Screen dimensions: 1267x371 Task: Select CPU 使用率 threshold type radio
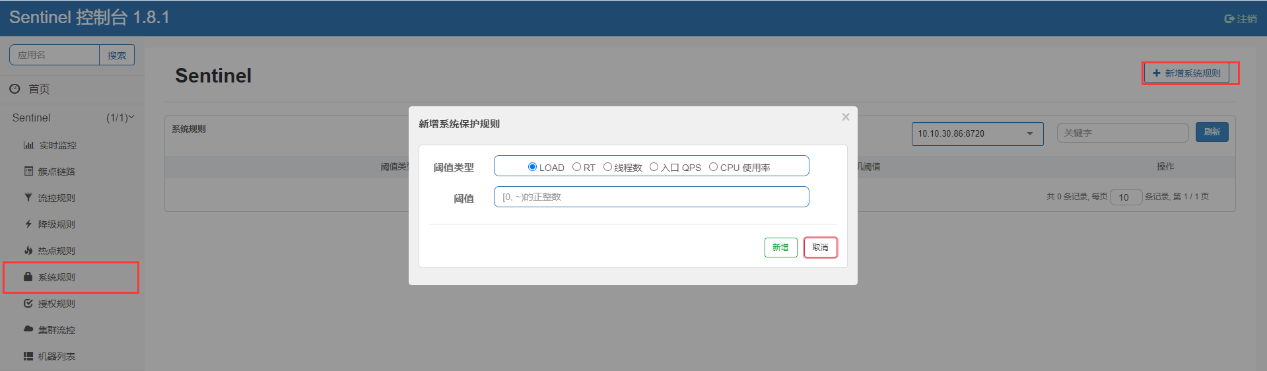[x=713, y=167]
